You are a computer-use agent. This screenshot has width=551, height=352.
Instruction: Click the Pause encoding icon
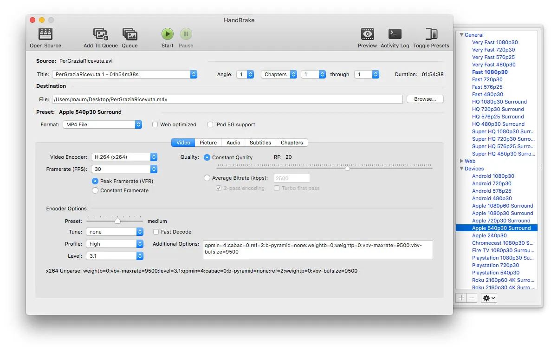tap(186, 34)
